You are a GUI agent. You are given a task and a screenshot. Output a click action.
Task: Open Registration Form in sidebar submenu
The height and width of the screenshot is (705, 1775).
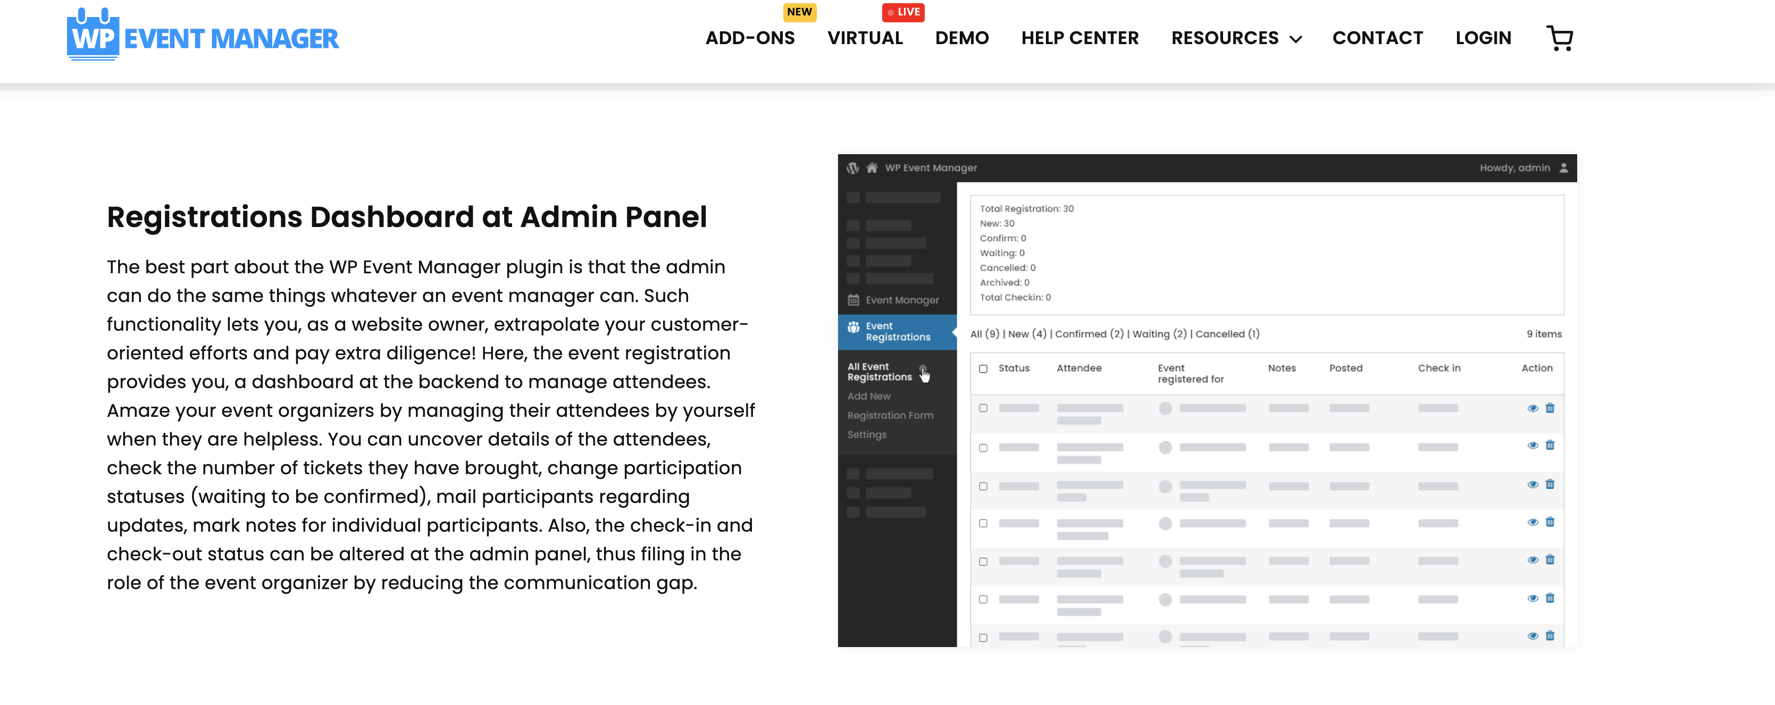[x=890, y=416]
